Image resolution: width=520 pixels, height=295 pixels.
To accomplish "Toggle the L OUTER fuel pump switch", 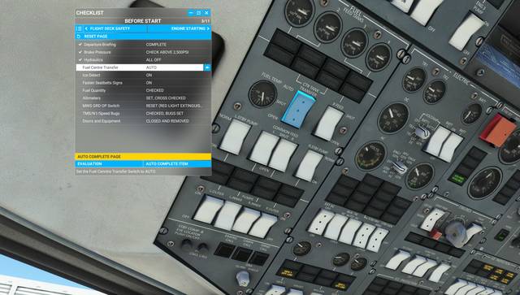I will click(x=209, y=209).
